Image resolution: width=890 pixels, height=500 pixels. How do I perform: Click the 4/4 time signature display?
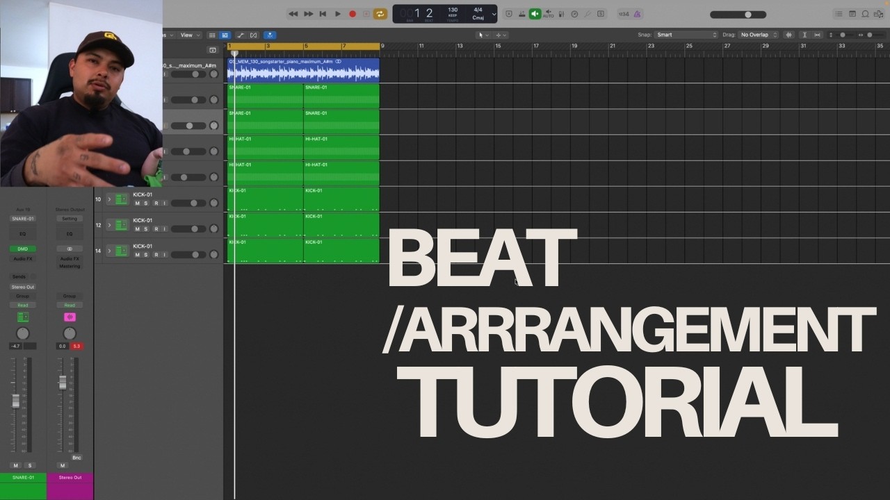click(x=478, y=10)
